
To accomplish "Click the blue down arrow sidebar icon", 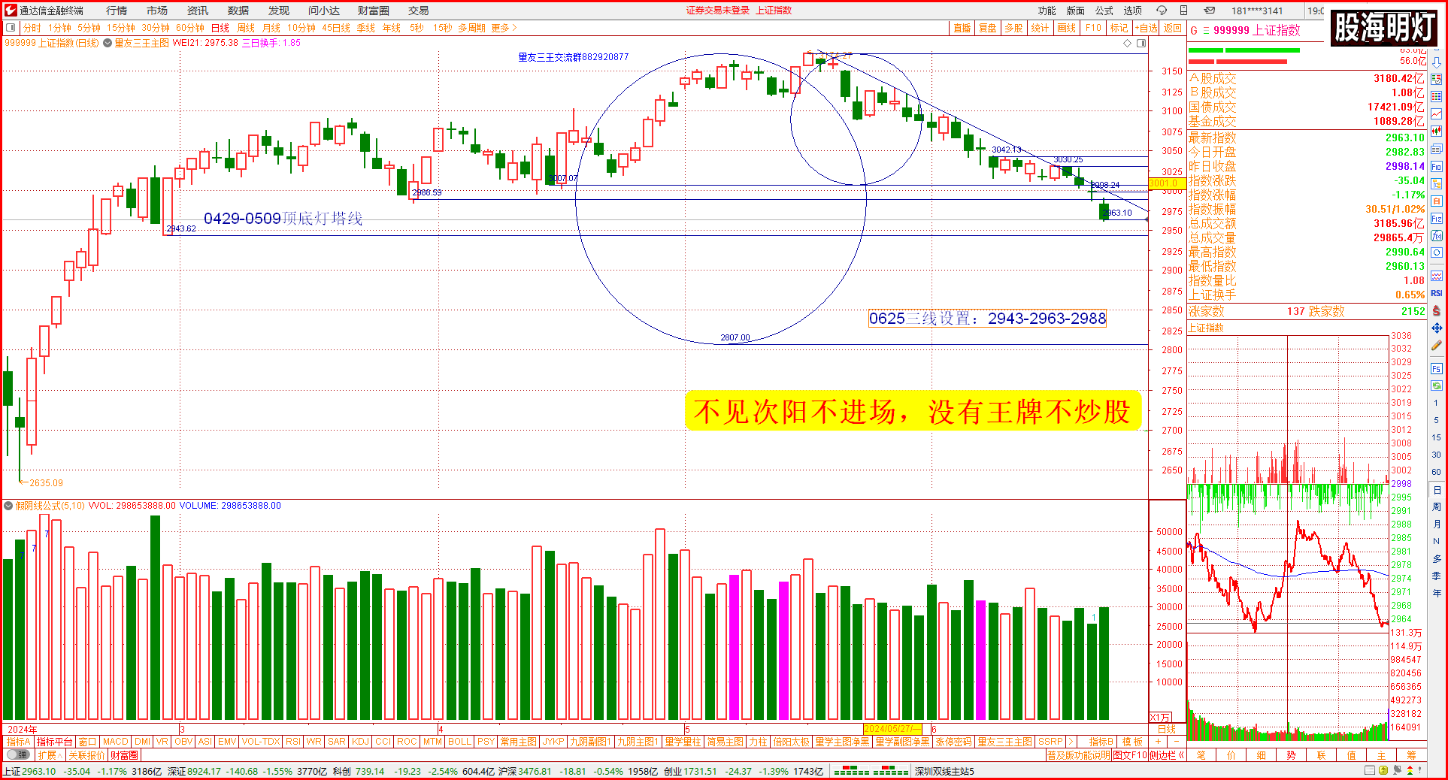I will 1436,62.
